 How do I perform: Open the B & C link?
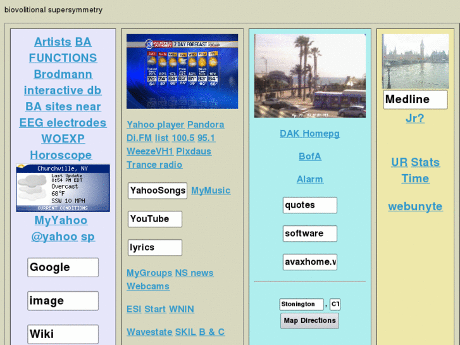[212, 332]
